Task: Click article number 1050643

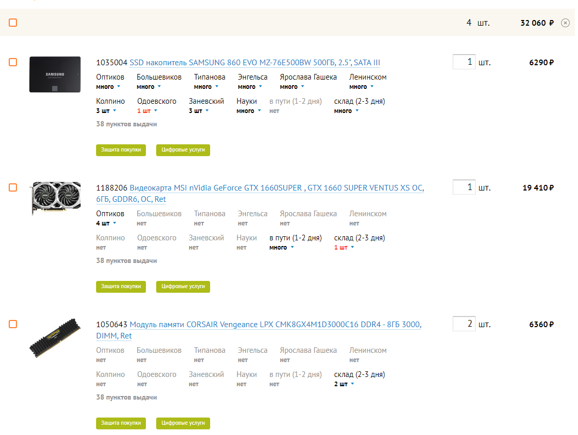Action: click(x=111, y=325)
